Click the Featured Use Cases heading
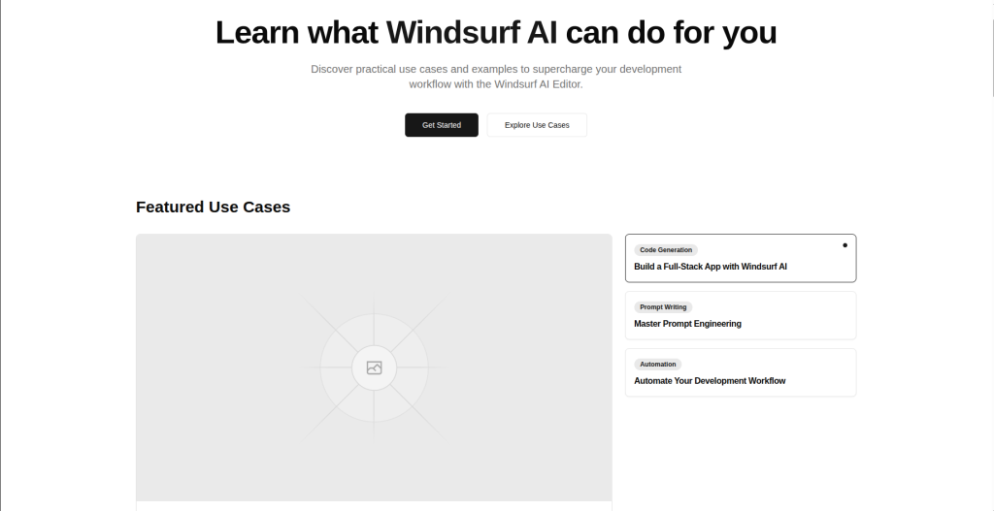 pyautogui.click(x=213, y=208)
